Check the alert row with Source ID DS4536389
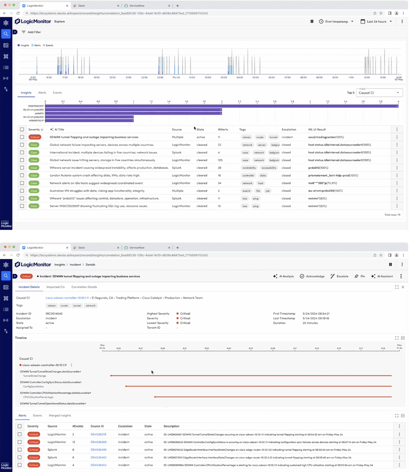This screenshot has height=472, width=409. [x=20, y=442]
